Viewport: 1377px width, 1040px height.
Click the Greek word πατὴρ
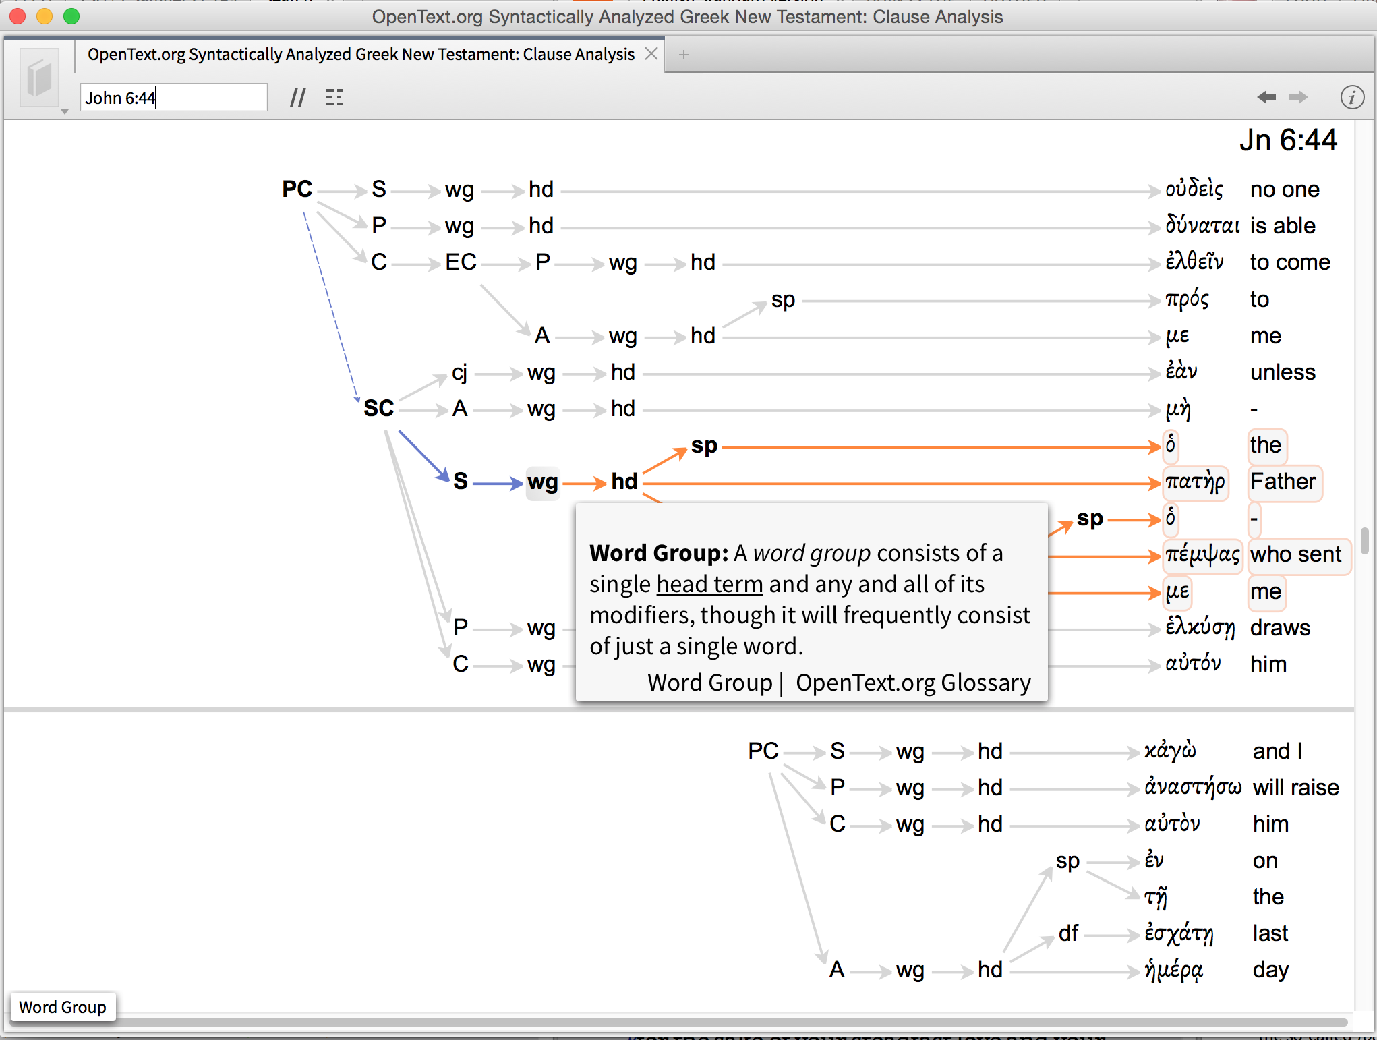pos(1195,482)
